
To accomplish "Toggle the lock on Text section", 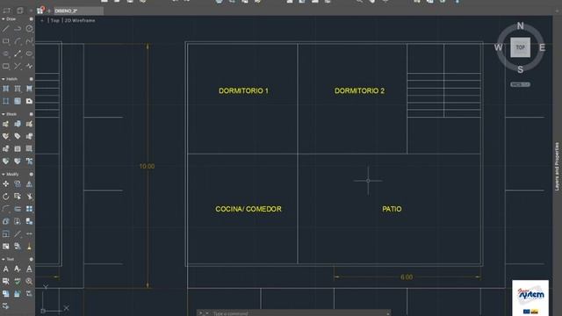I will tap(32, 259).
